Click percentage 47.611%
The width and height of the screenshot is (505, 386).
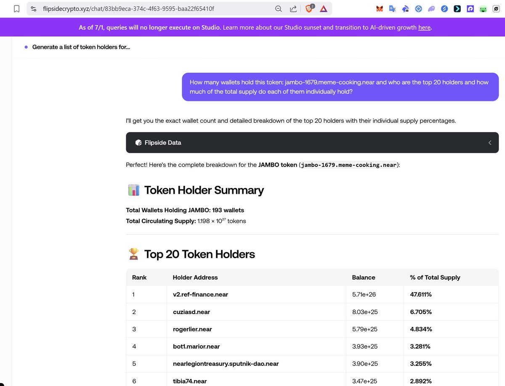[x=421, y=295]
